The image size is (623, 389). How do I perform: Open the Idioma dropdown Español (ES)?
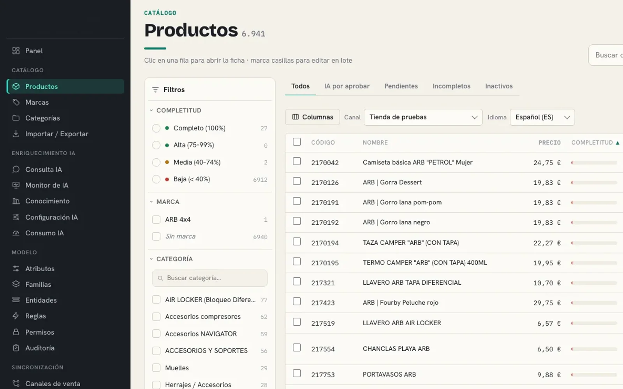point(542,117)
